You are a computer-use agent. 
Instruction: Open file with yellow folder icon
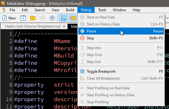(33, 18)
